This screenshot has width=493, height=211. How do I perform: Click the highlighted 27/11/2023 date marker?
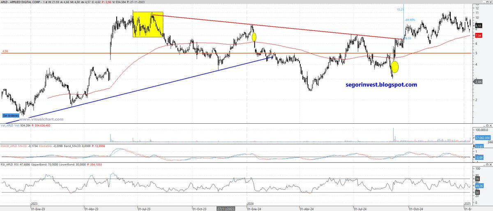[226, 208]
